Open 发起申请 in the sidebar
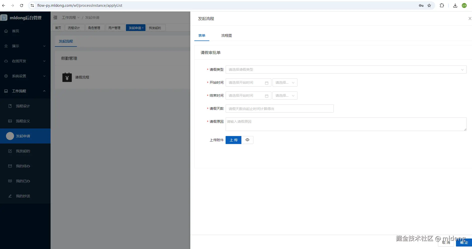The height and width of the screenshot is (249, 472). tap(25, 136)
